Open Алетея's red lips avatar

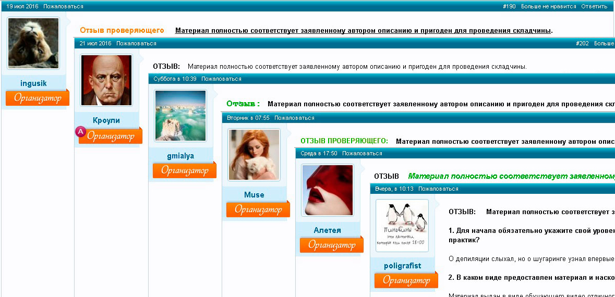click(x=327, y=190)
